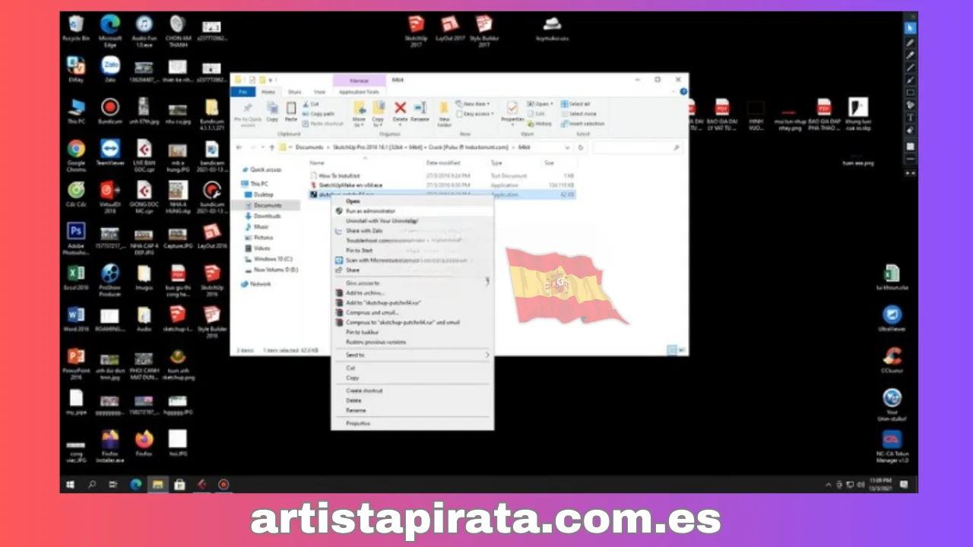Screen dimensions: 973x547
Task: Click New folder in the ribbon
Action: click(x=445, y=114)
